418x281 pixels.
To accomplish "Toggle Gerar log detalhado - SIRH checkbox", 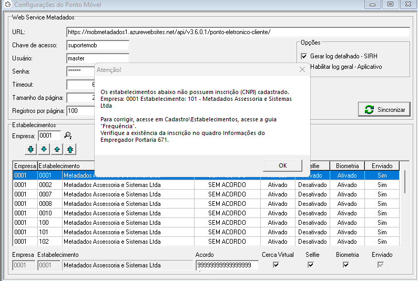I will click(x=303, y=56).
